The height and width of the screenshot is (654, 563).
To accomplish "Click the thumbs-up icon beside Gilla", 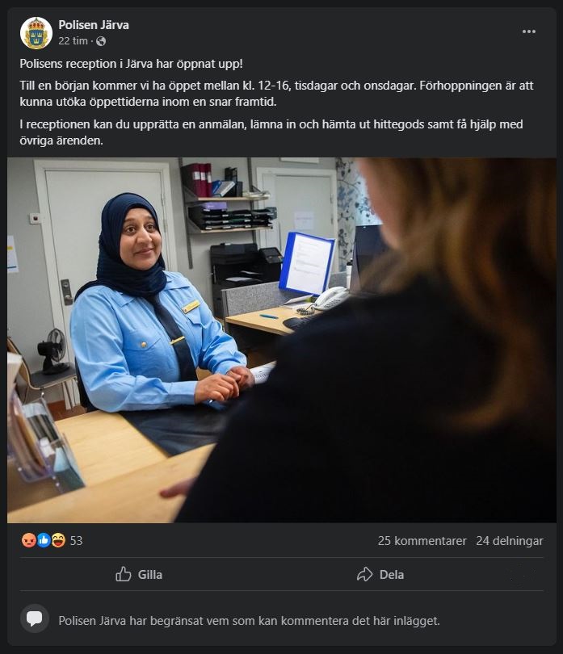I will [x=123, y=574].
